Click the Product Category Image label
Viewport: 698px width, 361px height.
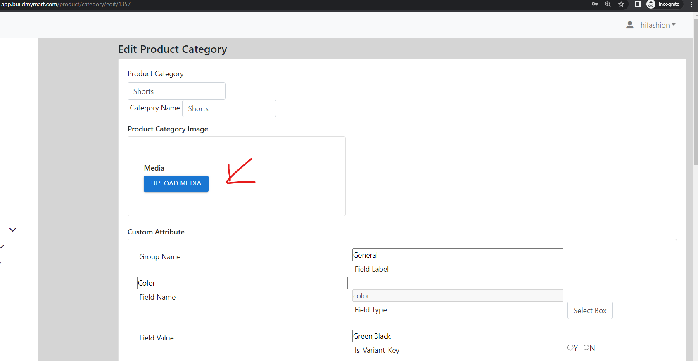(x=168, y=129)
